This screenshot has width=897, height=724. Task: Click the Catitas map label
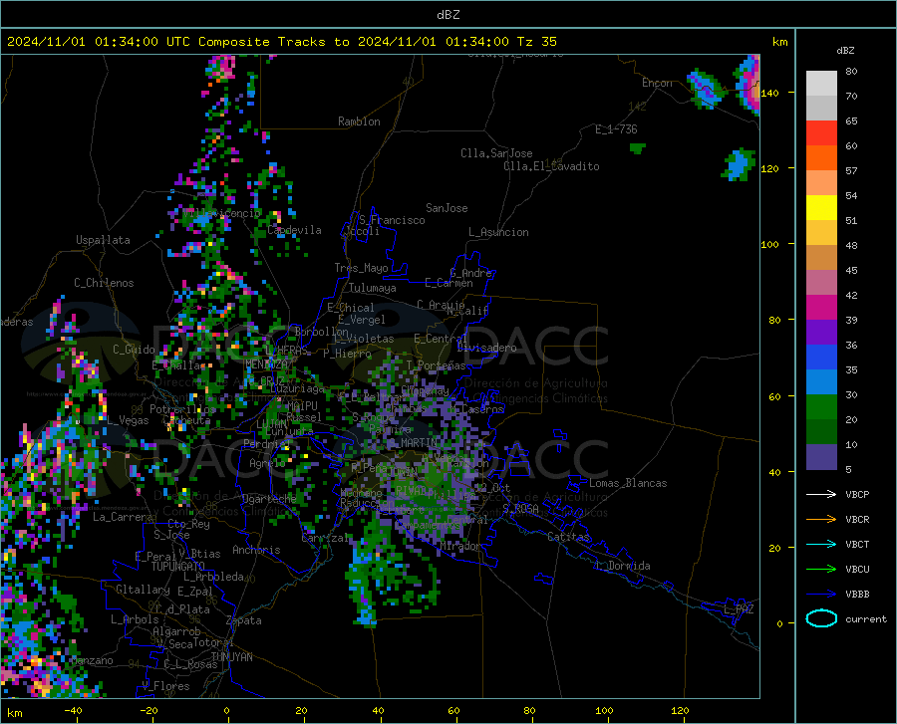click(569, 537)
